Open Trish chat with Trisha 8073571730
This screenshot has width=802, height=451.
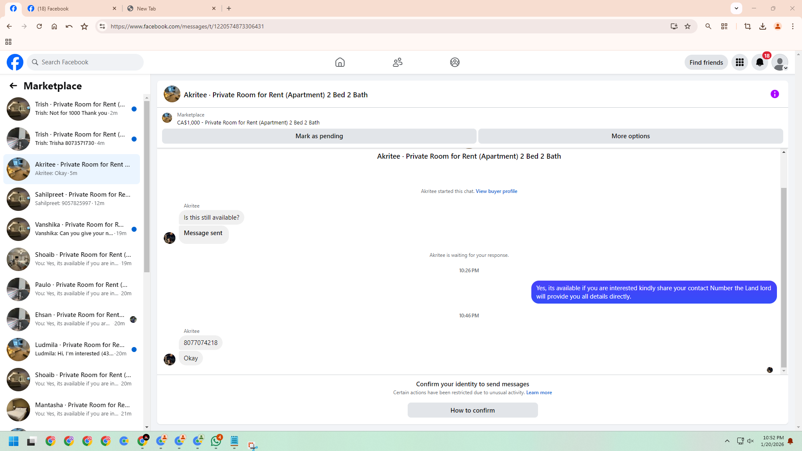click(x=72, y=139)
